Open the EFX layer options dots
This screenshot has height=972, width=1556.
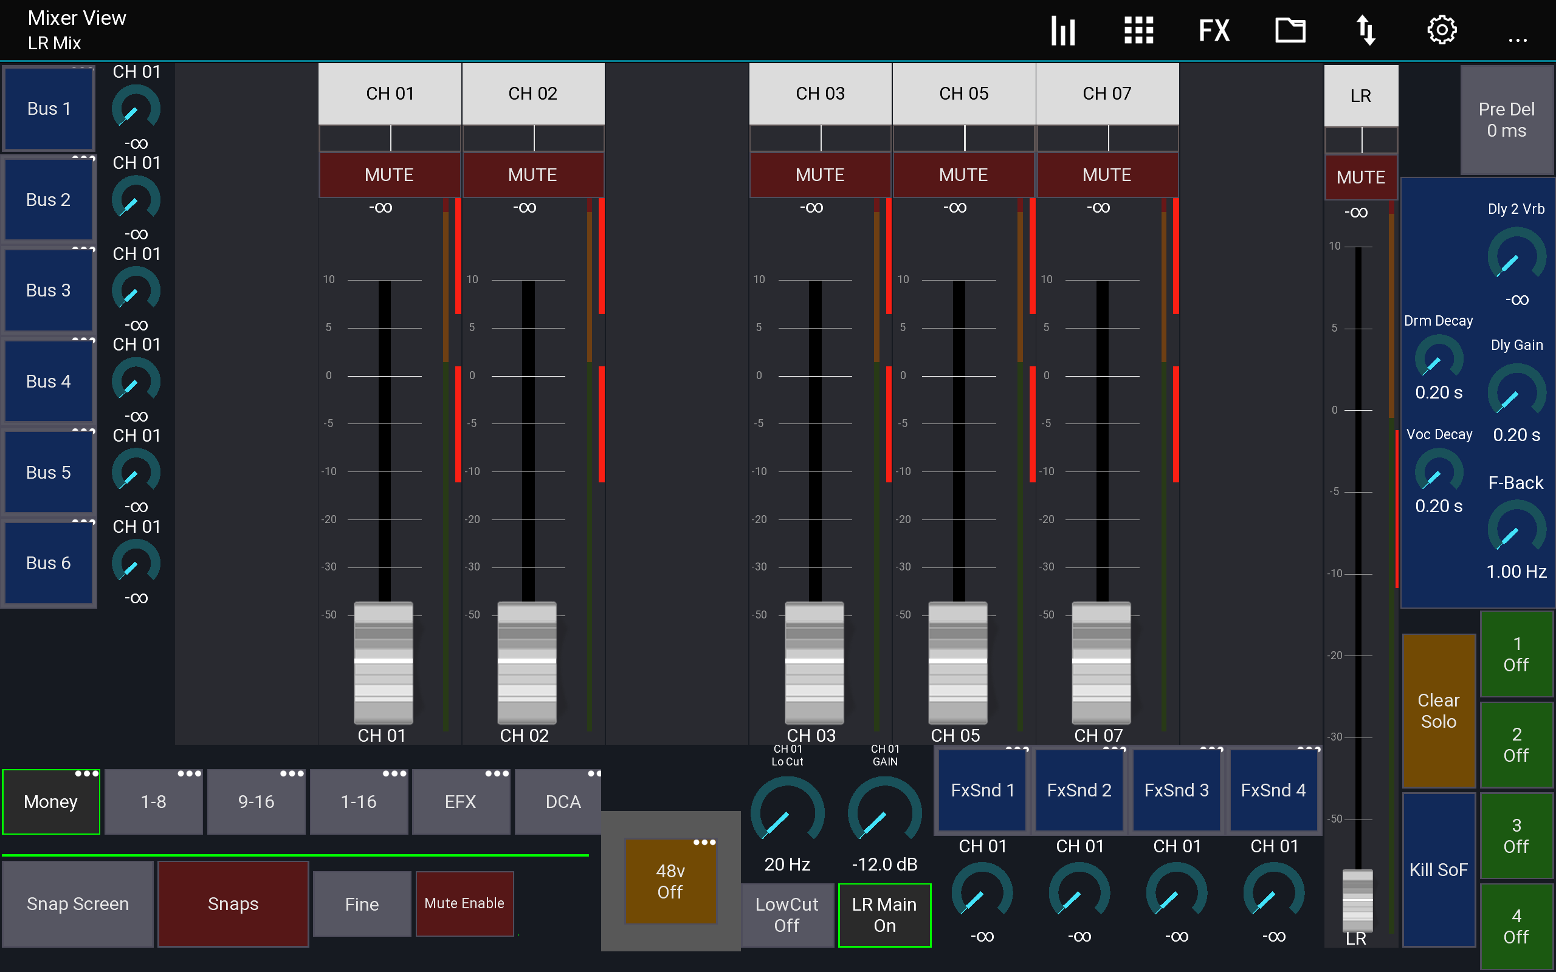point(497,773)
